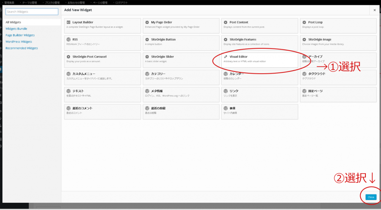The width and height of the screenshot is (381, 210).
Task: Select the SiteOrigin Button description text
Action: point(153,44)
